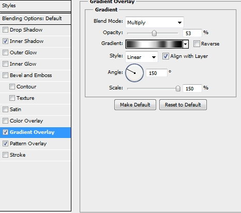Toggle the Texture checkbox
The image size is (241, 213).
click(x=12, y=98)
